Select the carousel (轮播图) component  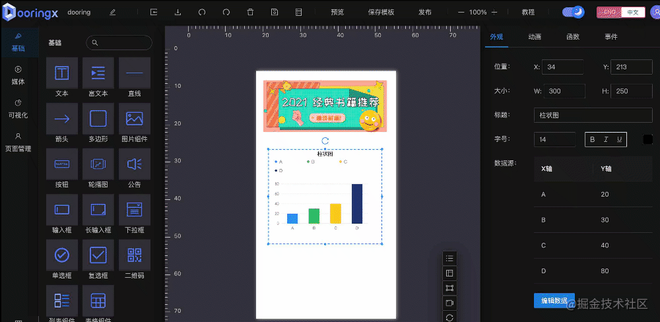coord(98,164)
